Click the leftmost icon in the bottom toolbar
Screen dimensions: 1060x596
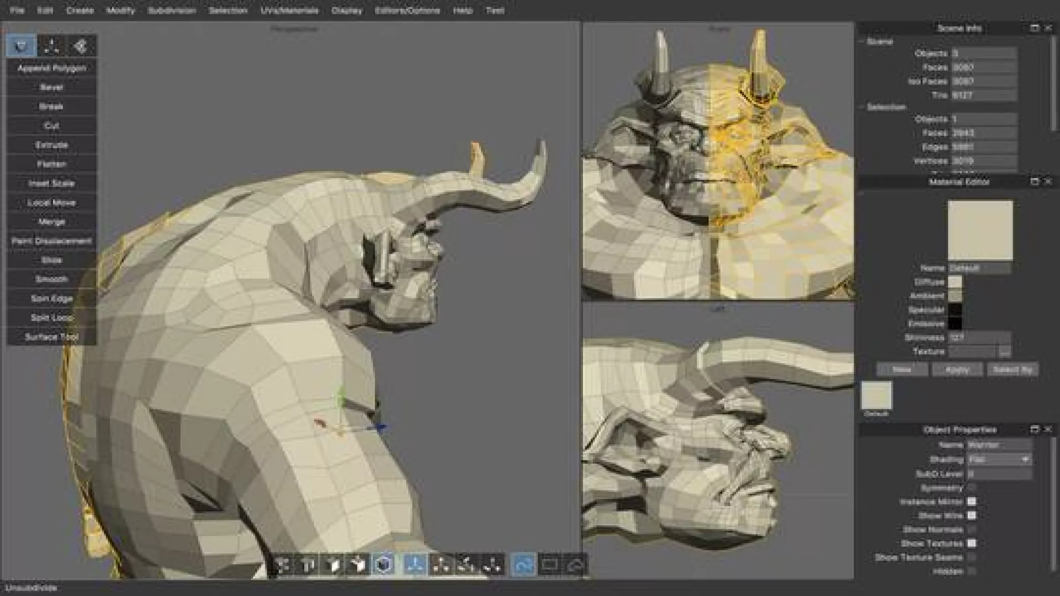283,565
